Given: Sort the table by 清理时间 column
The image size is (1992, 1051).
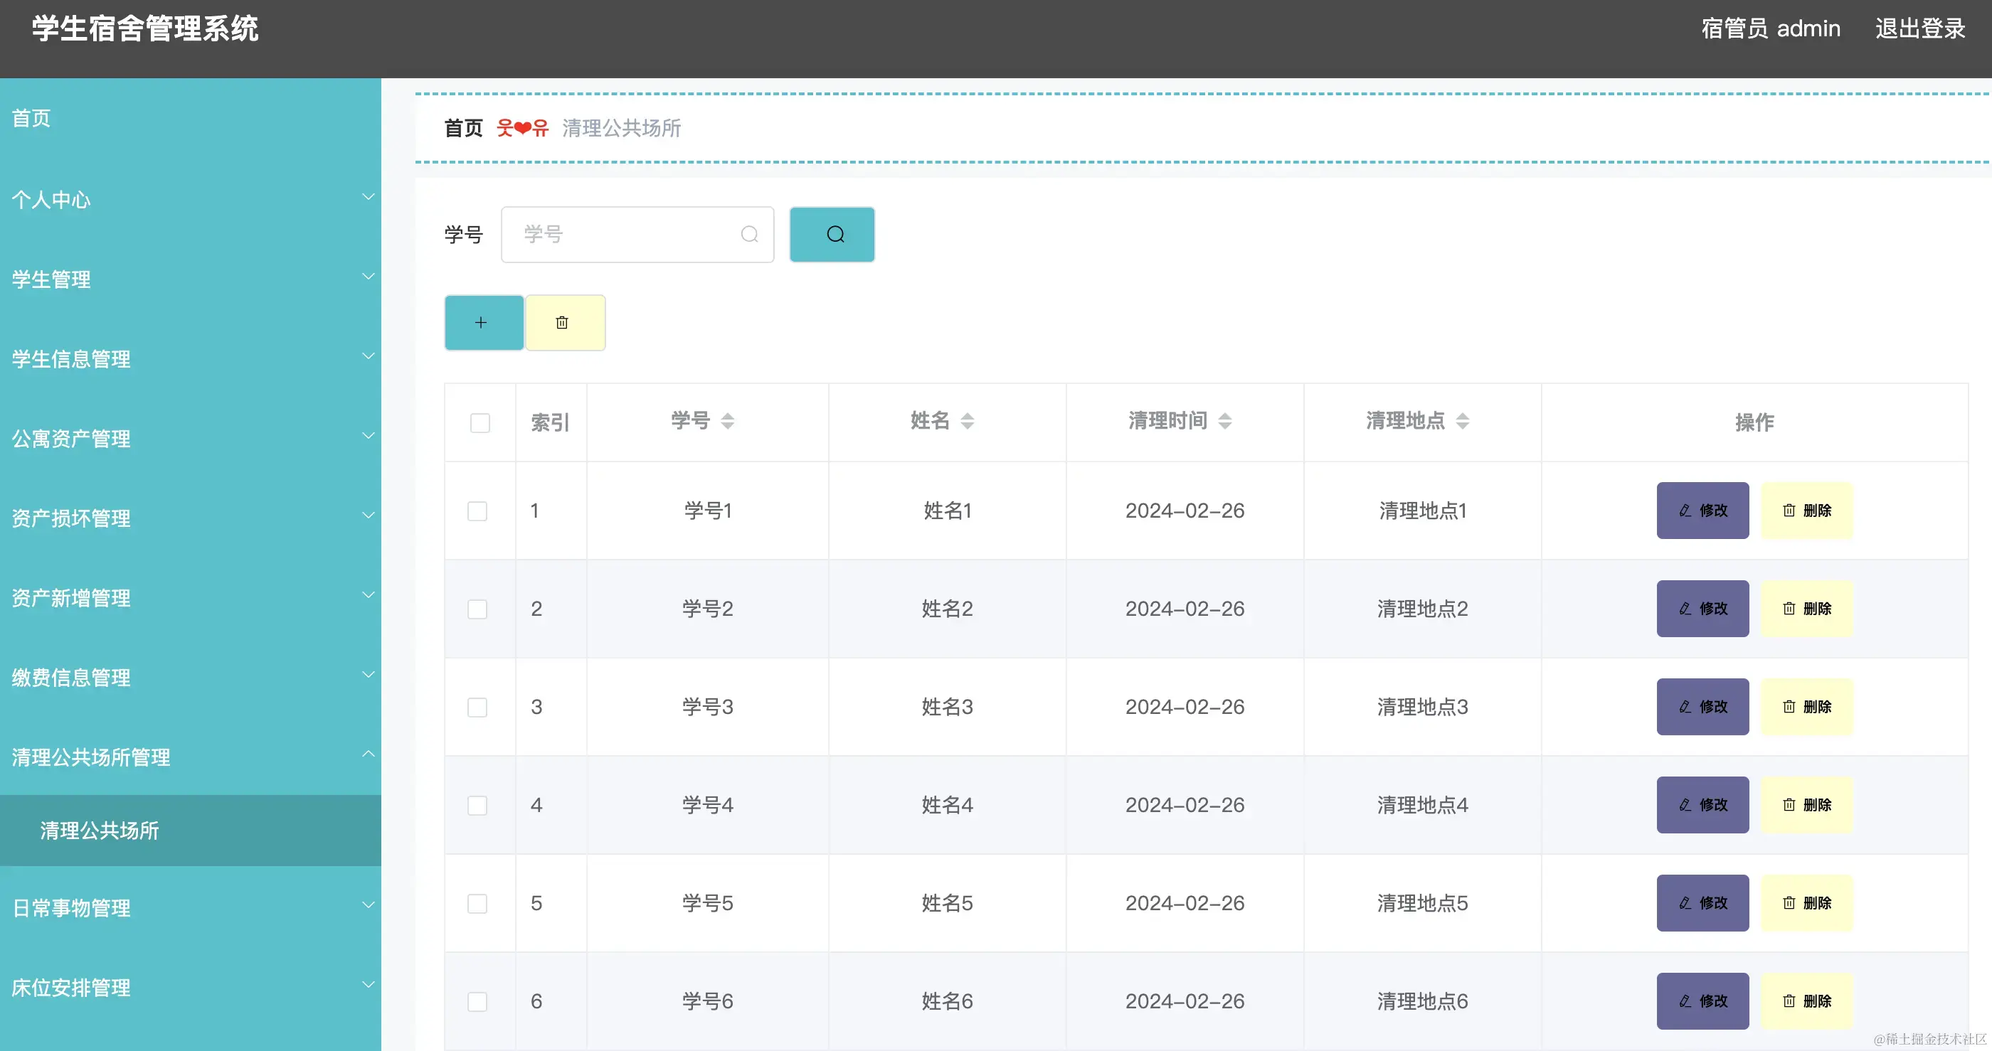Looking at the screenshot, I should pos(1225,421).
